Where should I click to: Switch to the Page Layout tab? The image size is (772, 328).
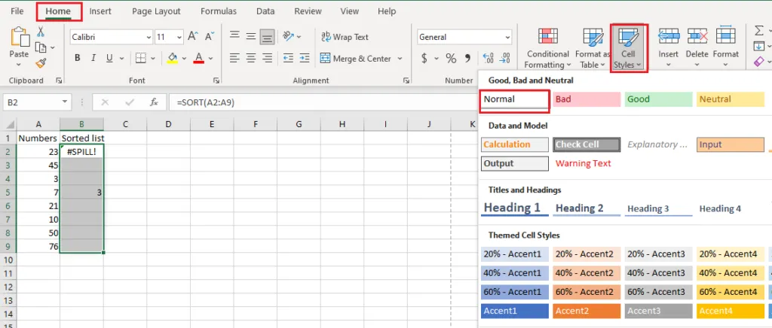pyautogui.click(x=156, y=11)
